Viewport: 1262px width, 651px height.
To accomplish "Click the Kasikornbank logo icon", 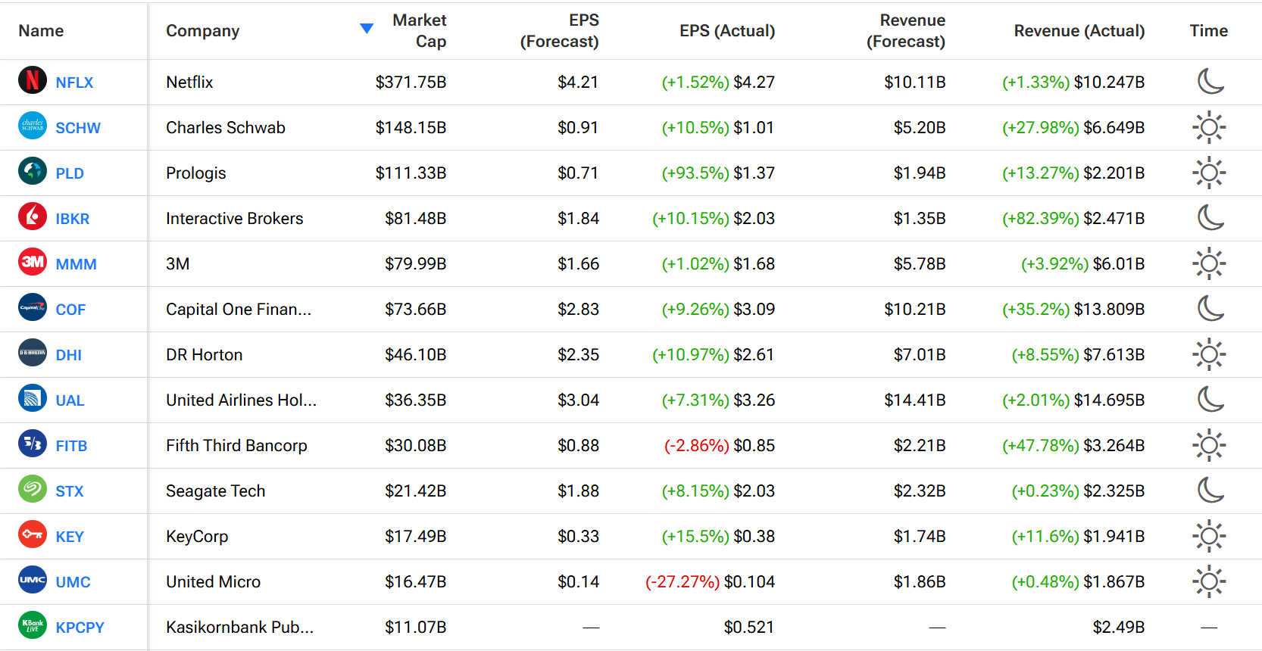I will point(33,625).
